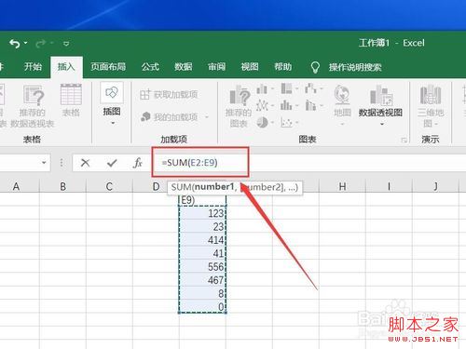Select column A header

coord(16,186)
